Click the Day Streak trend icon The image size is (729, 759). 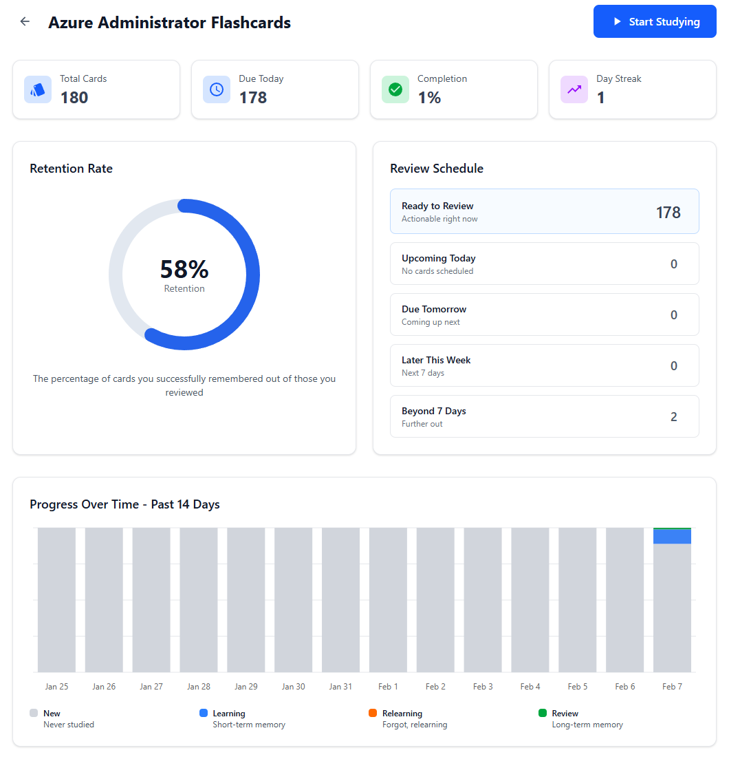pyautogui.click(x=574, y=89)
